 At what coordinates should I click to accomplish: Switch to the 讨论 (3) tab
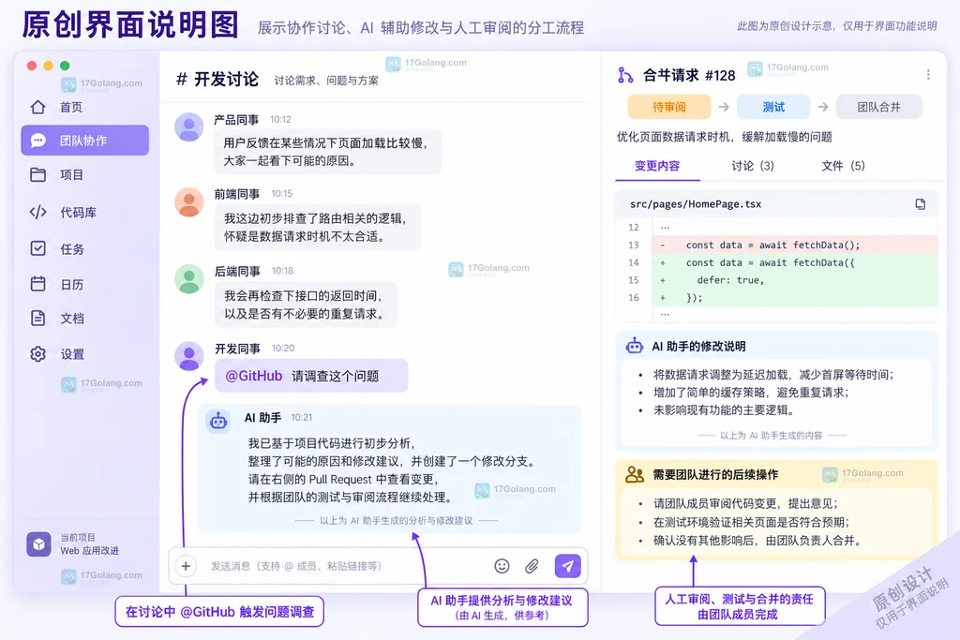point(753,166)
